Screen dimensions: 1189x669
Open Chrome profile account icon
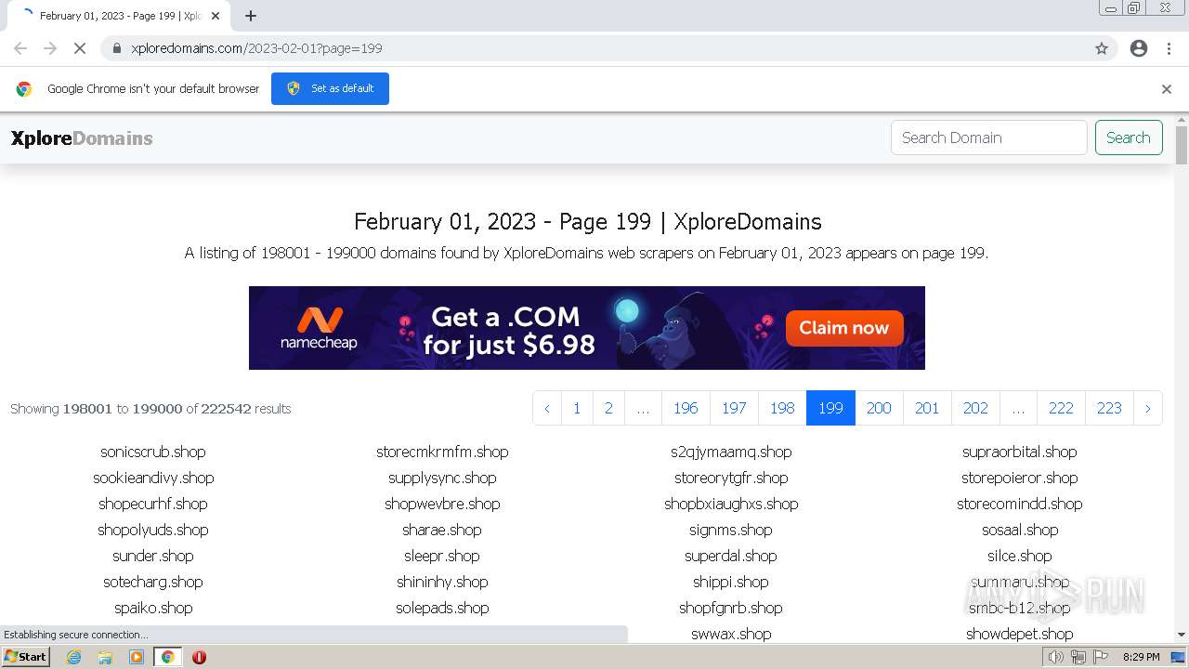[1139, 48]
